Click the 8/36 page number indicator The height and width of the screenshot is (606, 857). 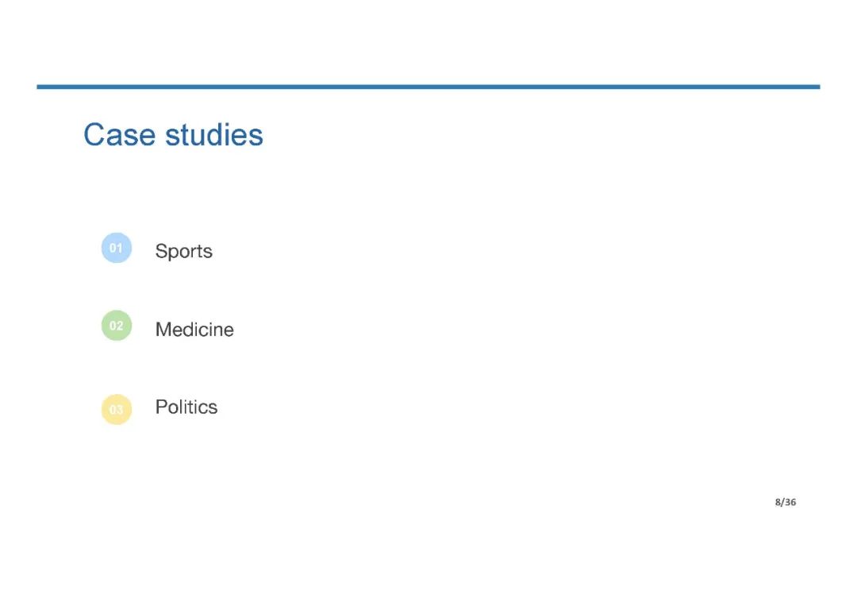point(785,502)
